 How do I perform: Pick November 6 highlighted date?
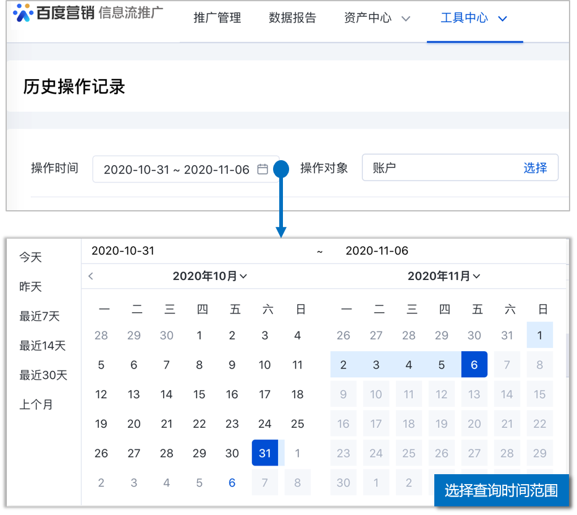click(x=474, y=365)
